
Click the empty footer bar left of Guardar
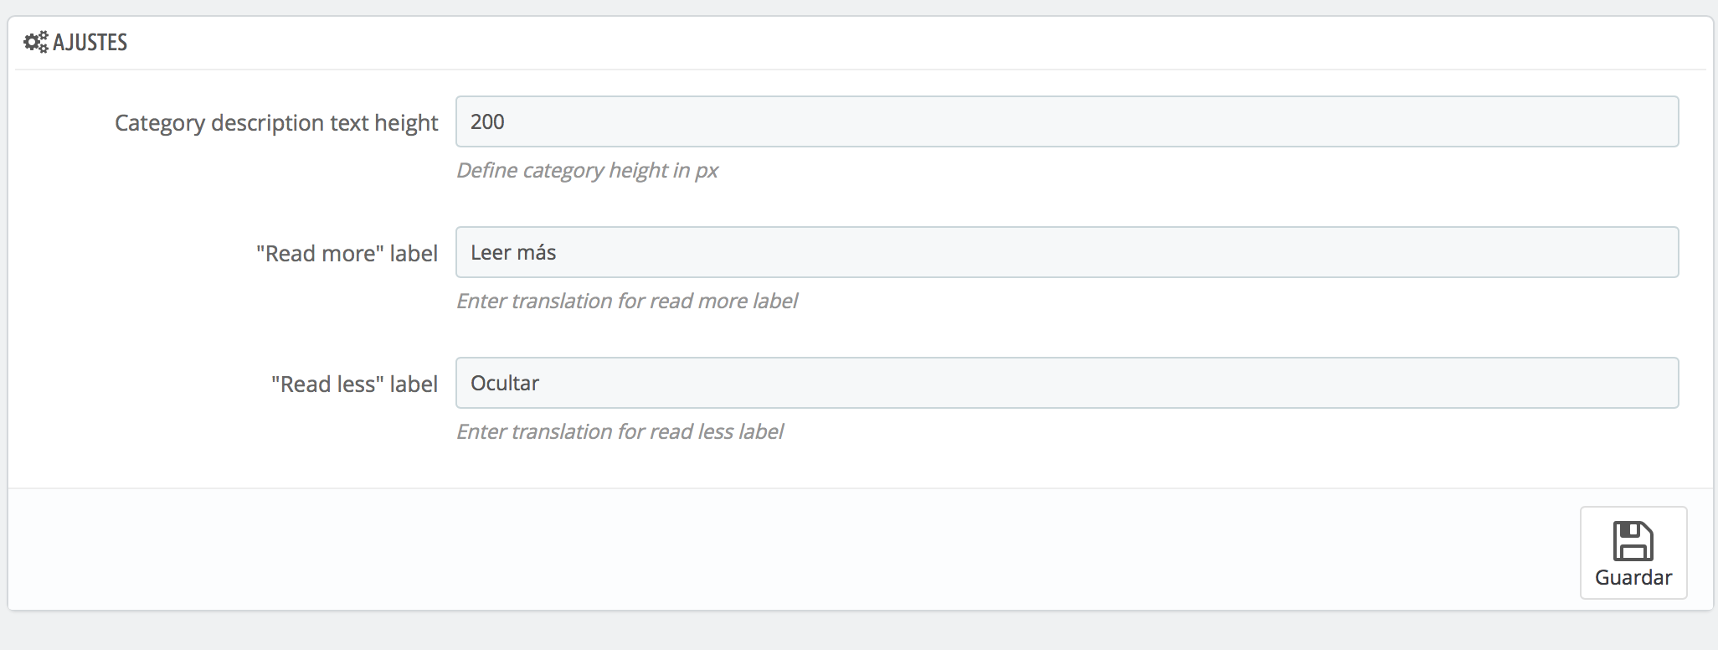(754, 549)
